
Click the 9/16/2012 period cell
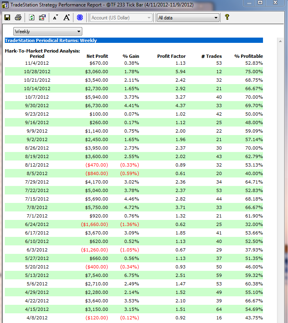(x=37, y=122)
